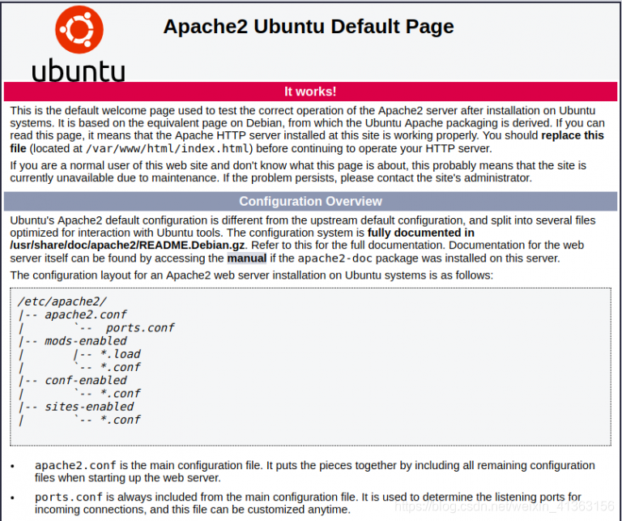This screenshot has height=521, width=622.
Task: Click the sentence The configuration layout for an Apache2
Action: coord(252,275)
